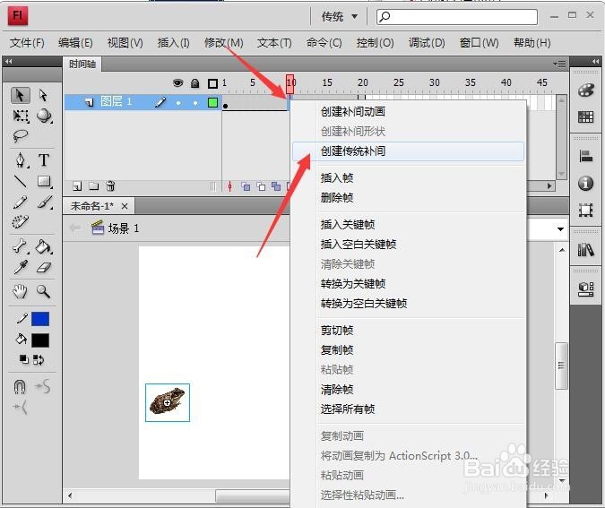The width and height of the screenshot is (605, 508).
Task: Collapse the tools panel double arrows
Action: click(8, 61)
